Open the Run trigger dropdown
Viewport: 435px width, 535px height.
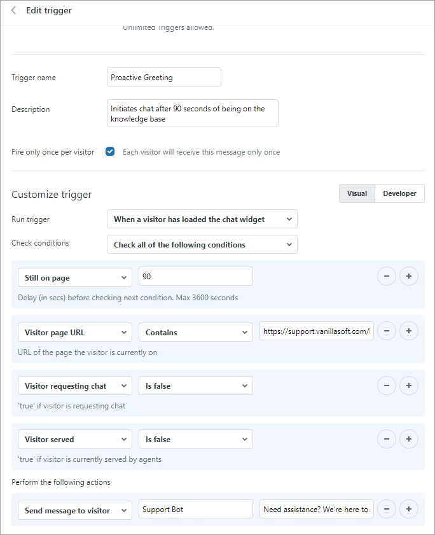click(x=202, y=219)
